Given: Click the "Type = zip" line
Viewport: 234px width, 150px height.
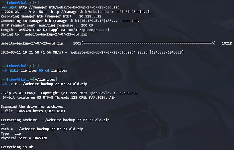Looking at the screenshot, I should click(11, 134).
